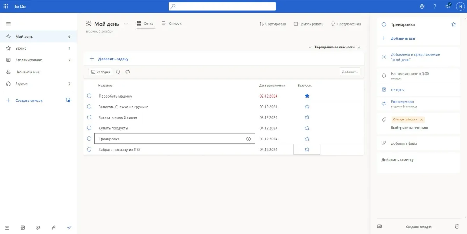Image resolution: width=467 pixels, height=234 pixels.
Task: Click the reminder bell icon in add-task bar
Action: coord(118,72)
